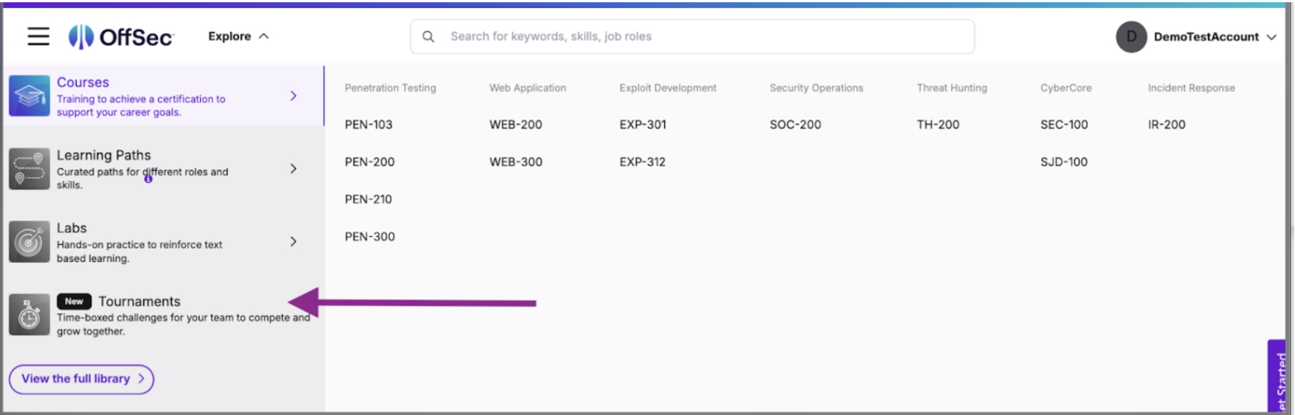
Task: Open the PEN-200 course link
Action: (x=370, y=162)
